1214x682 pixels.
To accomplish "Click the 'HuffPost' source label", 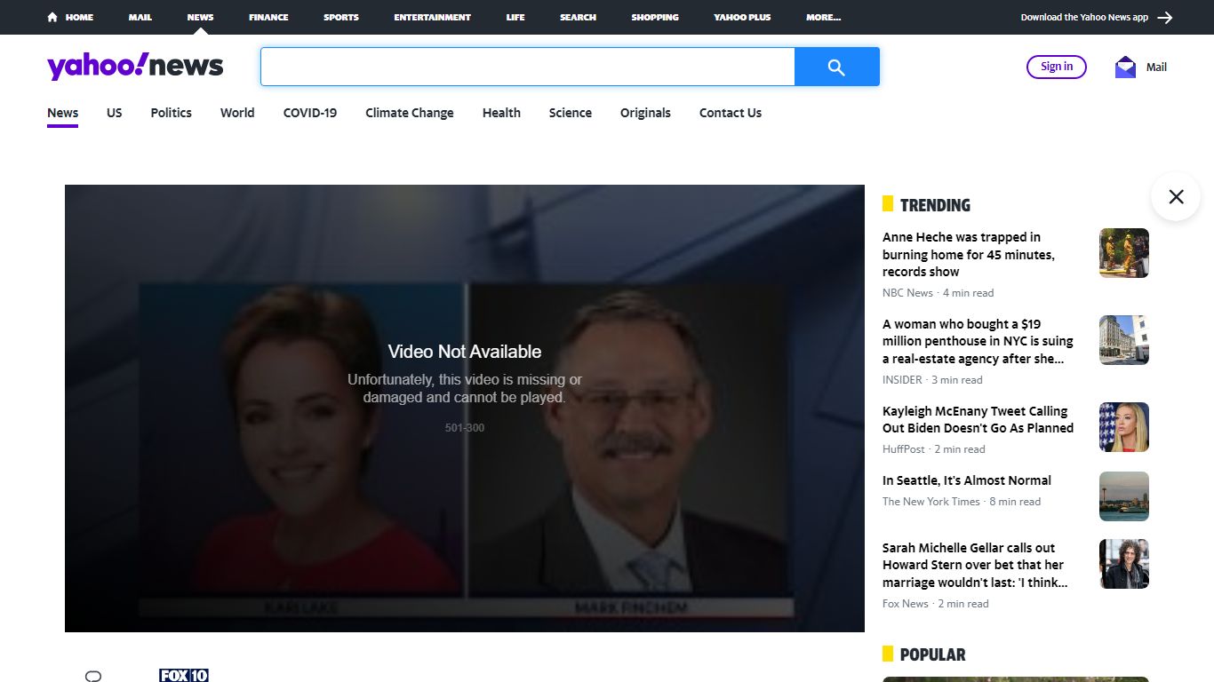I will pos(904,449).
